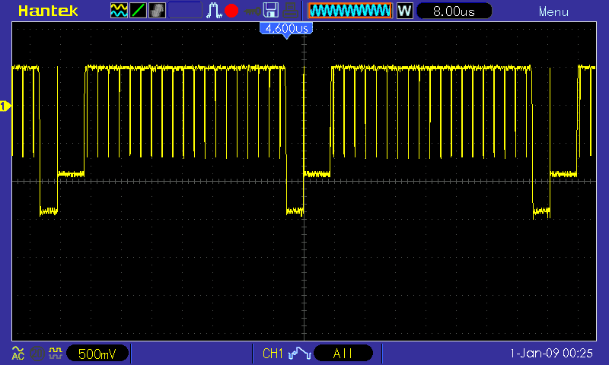Select the dual-waveform display mode icon
609x365 pixels.
coord(119,11)
